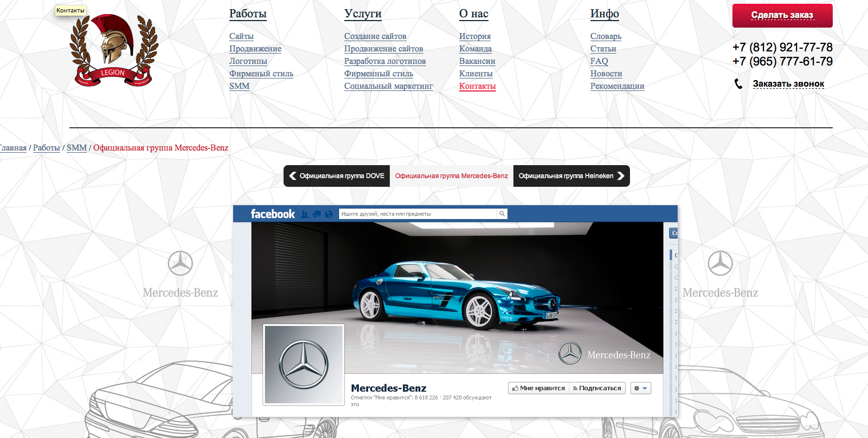
Task: Open the Работы menu heading
Action: (x=248, y=14)
